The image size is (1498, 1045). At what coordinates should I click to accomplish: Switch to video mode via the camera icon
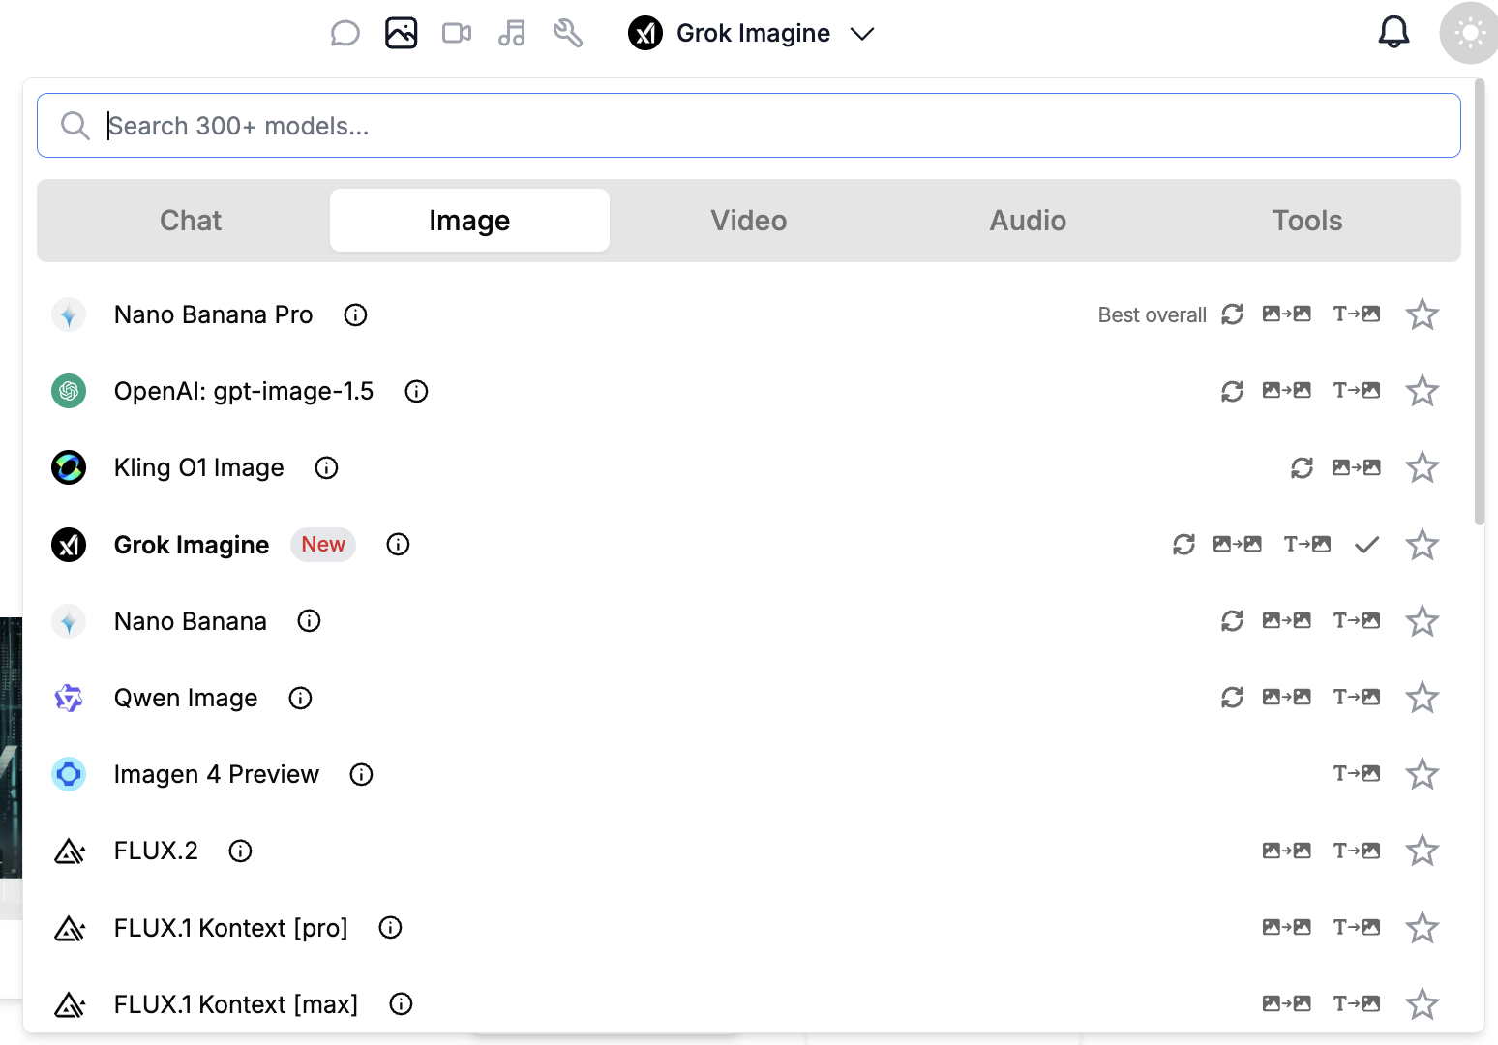pos(456,32)
